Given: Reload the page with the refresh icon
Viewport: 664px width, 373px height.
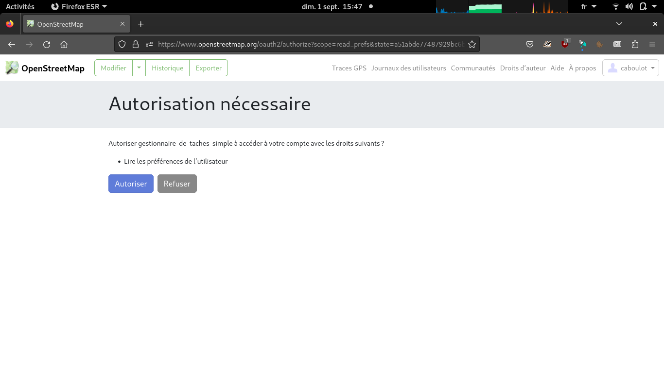Looking at the screenshot, I should pyautogui.click(x=47, y=44).
